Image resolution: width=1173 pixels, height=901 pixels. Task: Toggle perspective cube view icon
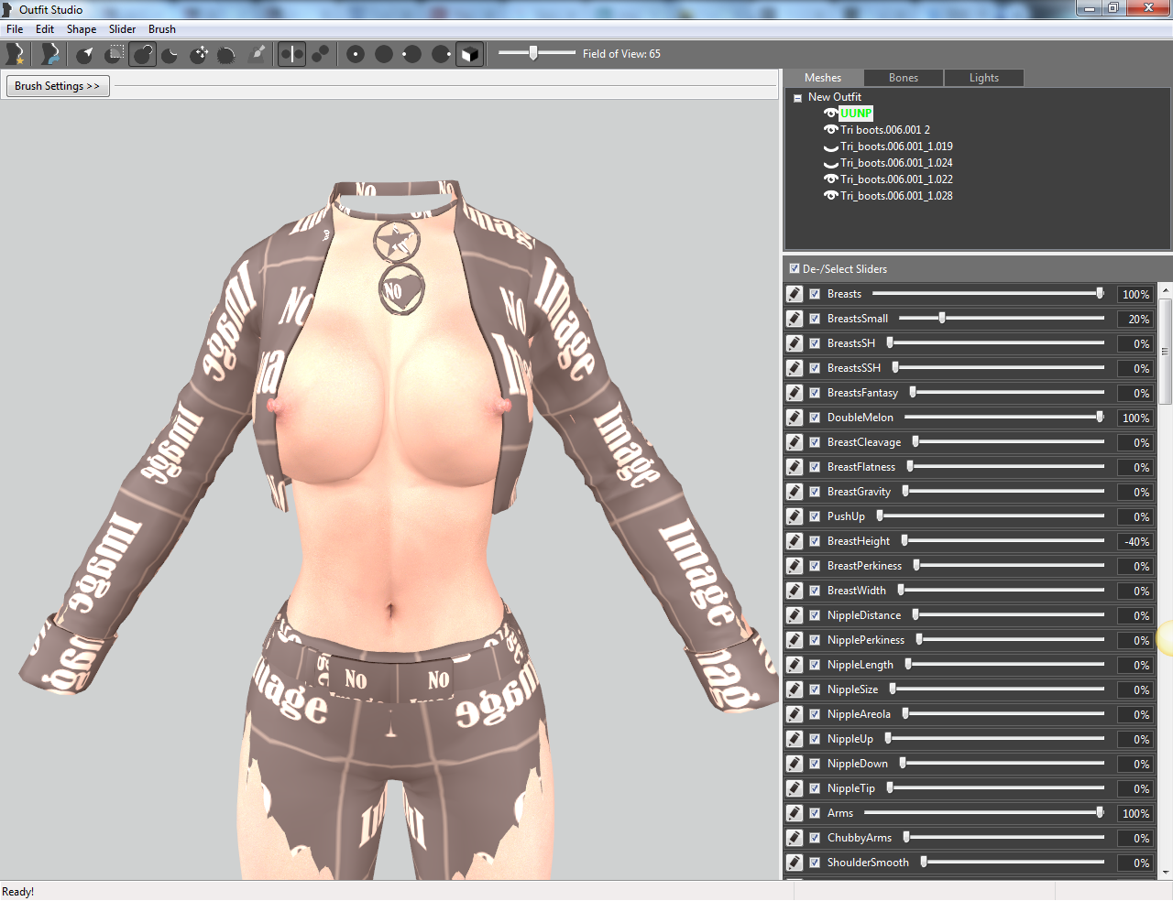tap(469, 54)
